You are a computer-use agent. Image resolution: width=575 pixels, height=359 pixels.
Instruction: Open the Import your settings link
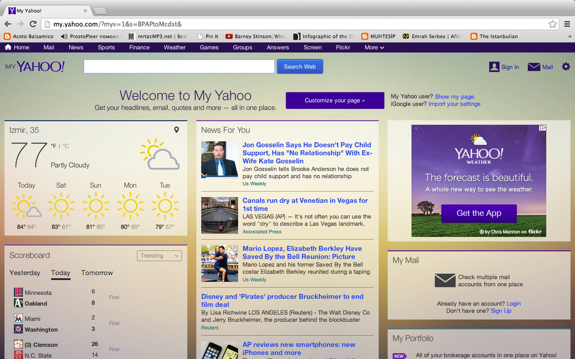click(454, 104)
